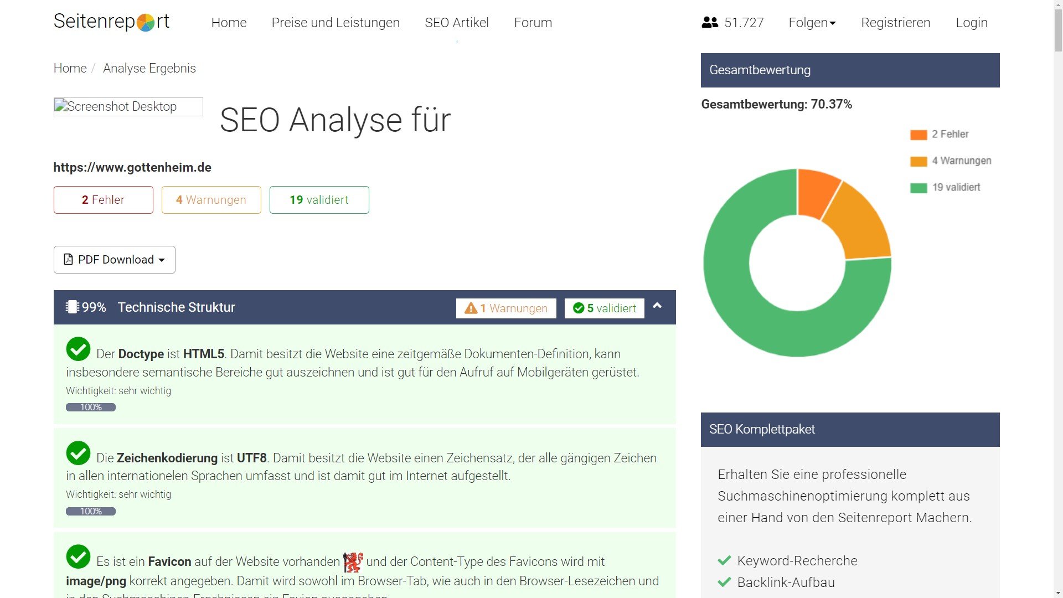Toggle 2 Fehler filter button
This screenshot has height=598, width=1063.
pos(104,200)
